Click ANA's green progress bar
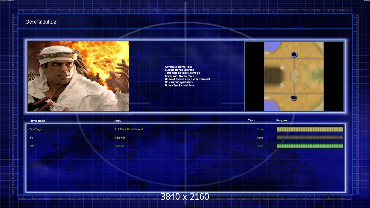This screenshot has height=208, width=370. click(x=310, y=146)
